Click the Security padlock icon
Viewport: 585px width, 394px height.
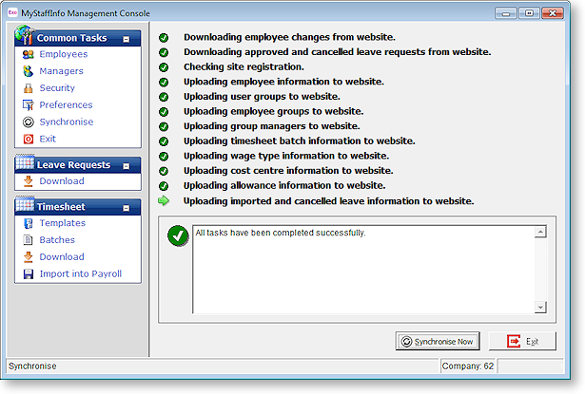(29, 88)
